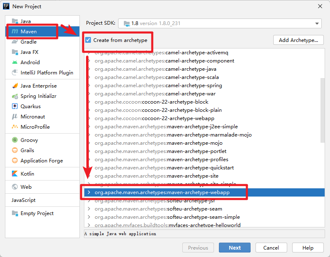The width and height of the screenshot is (330, 257).
Task: Toggle the Create from archetype checkbox
Action: (88, 40)
